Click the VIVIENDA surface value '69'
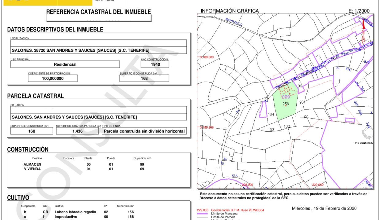 [x=142, y=169]
